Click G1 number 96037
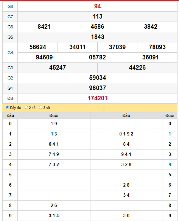179x221 pixels. click(97, 88)
